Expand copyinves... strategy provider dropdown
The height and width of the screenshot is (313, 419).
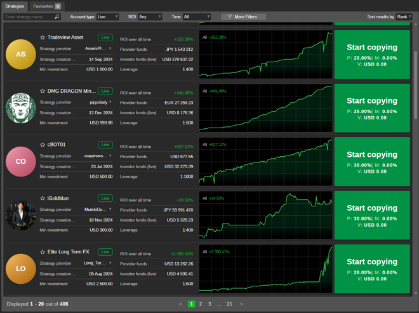point(110,156)
